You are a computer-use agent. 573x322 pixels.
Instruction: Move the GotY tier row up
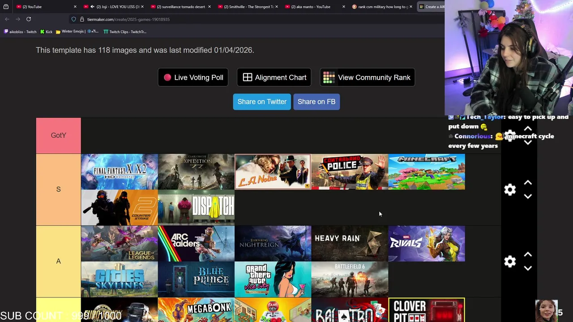pos(528,129)
